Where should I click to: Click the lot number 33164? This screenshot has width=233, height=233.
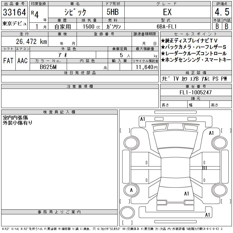14,12
